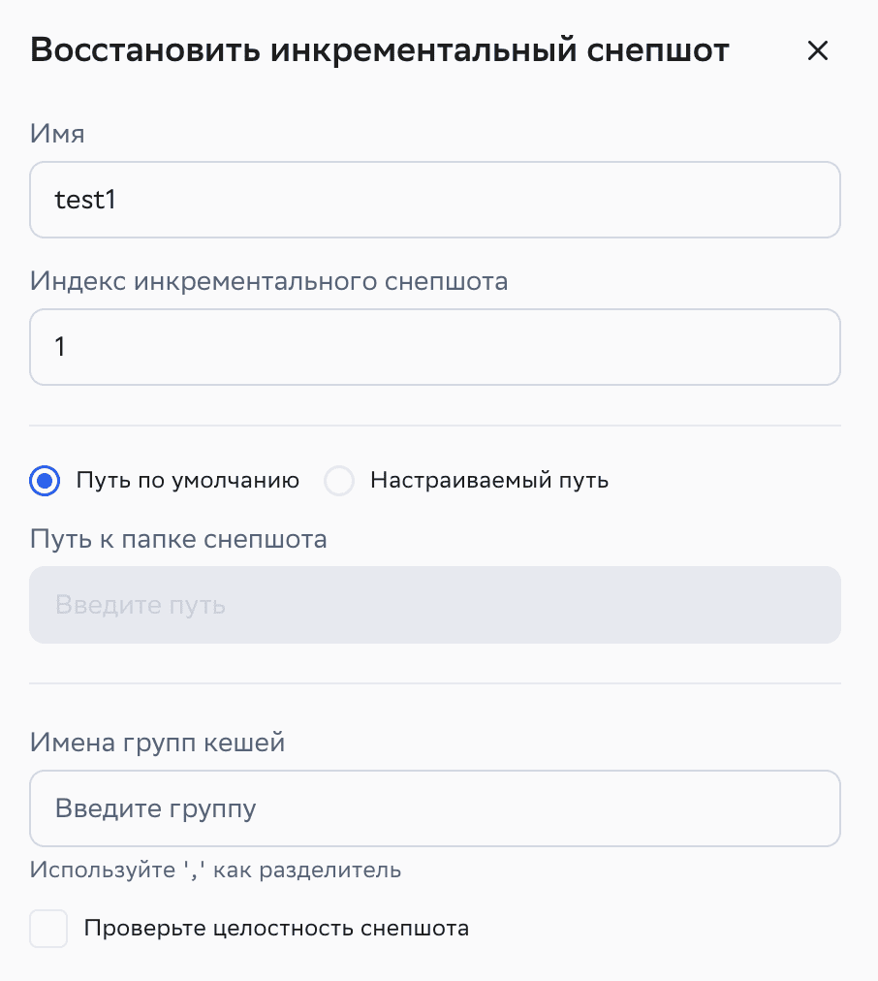The width and height of the screenshot is (878, 981).
Task: Close the restore incremental snapshot dialog
Action: (x=818, y=51)
